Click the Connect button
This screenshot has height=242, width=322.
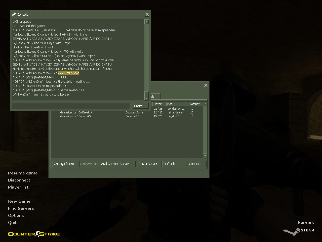click(x=197, y=164)
